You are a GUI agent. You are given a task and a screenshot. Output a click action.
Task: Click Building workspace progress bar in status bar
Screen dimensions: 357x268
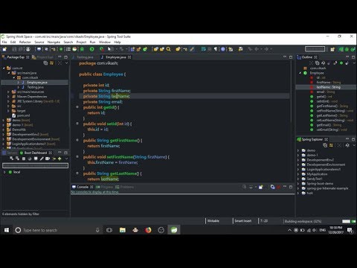coord(346,221)
